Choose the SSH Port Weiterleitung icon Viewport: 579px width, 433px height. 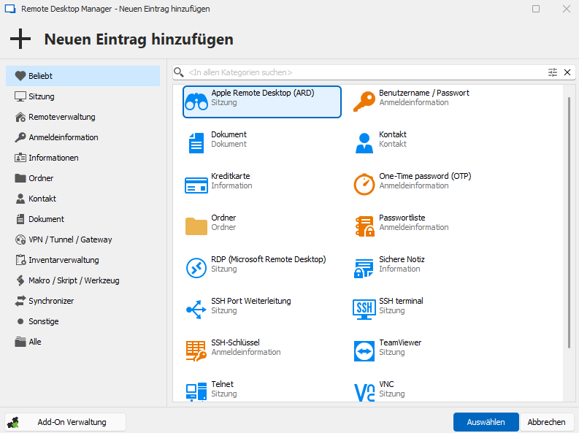pyautogui.click(x=196, y=310)
